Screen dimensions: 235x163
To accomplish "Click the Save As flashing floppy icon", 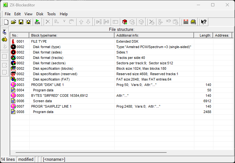I will click(28, 22).
